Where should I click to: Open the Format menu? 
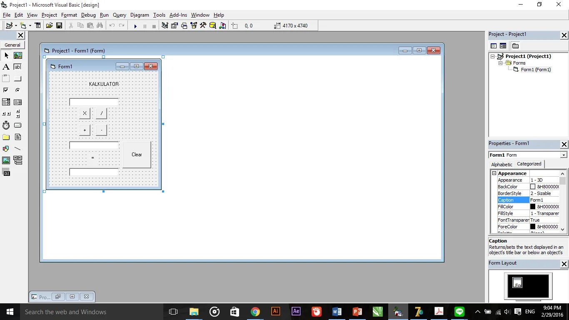click(69, 15)
